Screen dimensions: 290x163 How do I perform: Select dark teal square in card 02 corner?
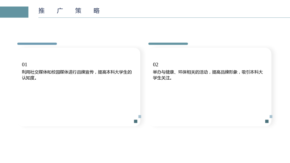(x=267, y=121)
